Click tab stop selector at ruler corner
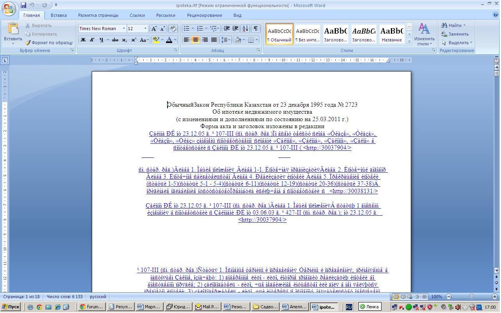 [x=5, y=60]
